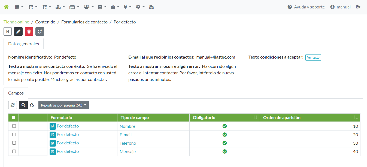Open the Registros por página dropdown
367x167 pixels.
(x=63, y=105)
